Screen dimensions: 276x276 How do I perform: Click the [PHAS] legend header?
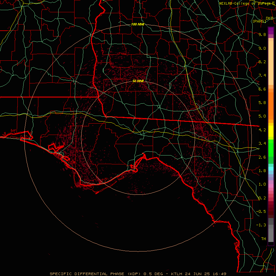(x=259, y=21)
